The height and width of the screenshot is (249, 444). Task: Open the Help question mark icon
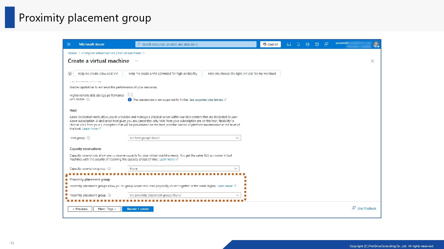317,44
